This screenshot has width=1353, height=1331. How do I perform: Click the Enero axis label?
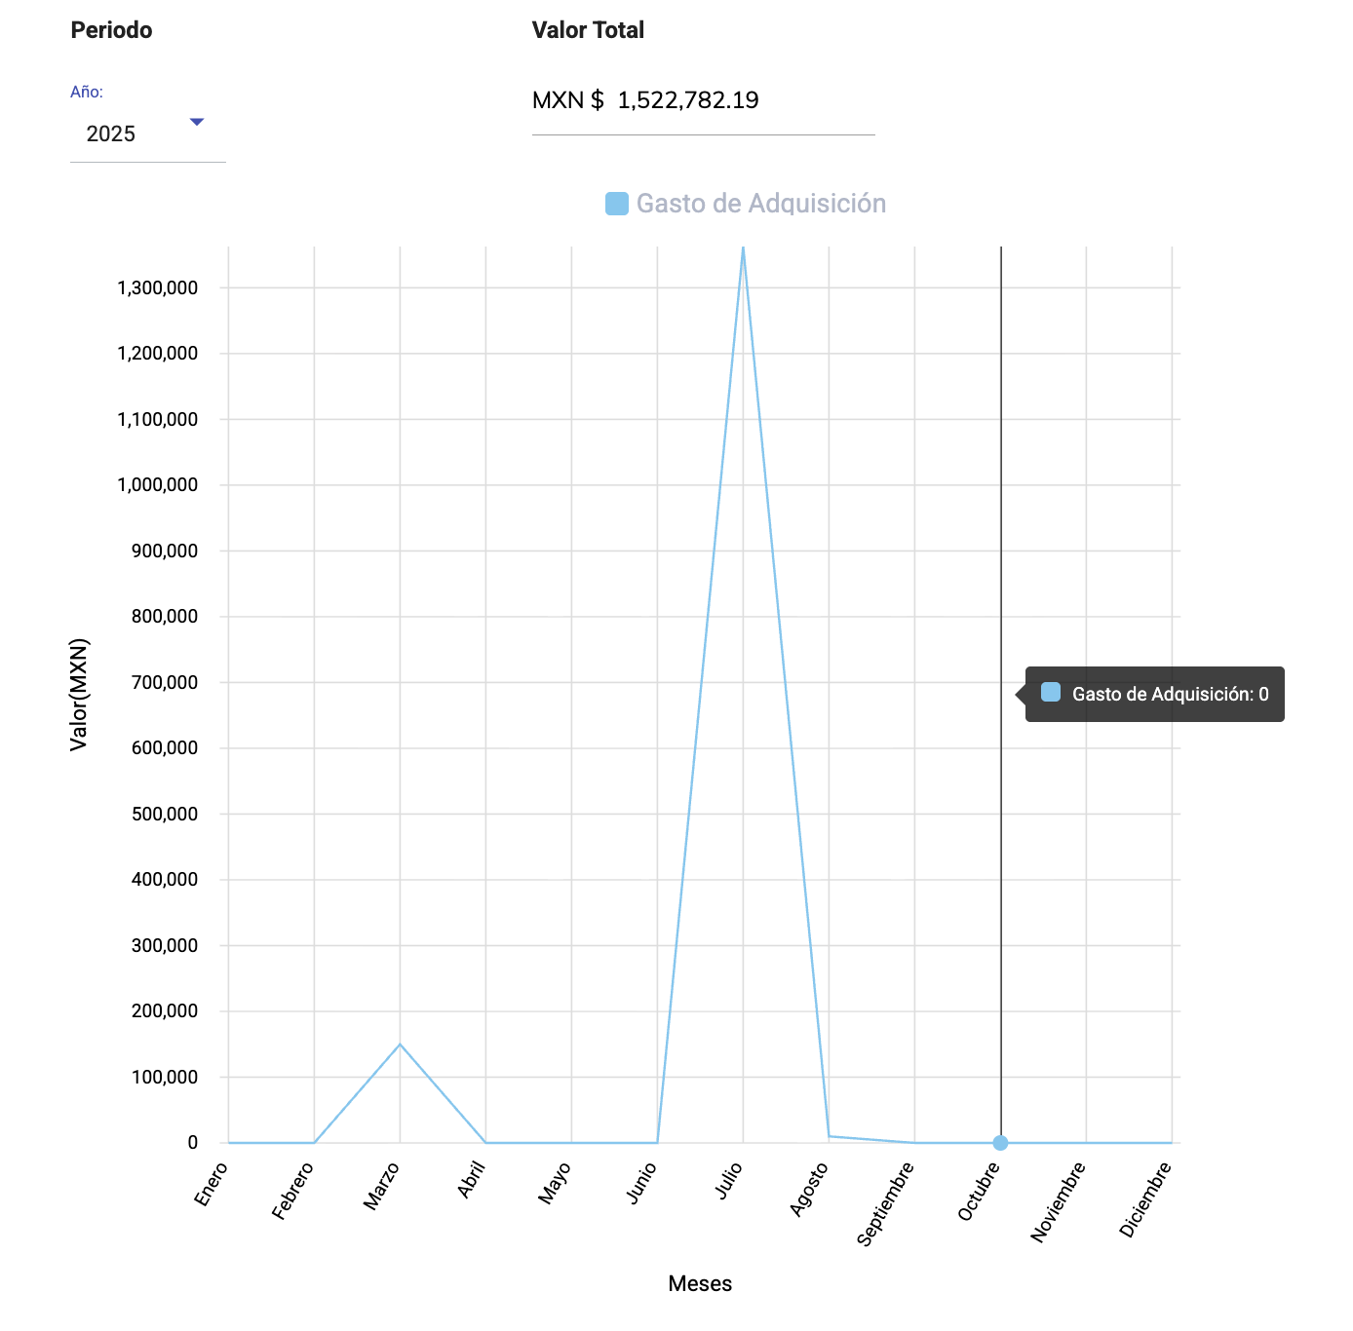coord(212,1184)
